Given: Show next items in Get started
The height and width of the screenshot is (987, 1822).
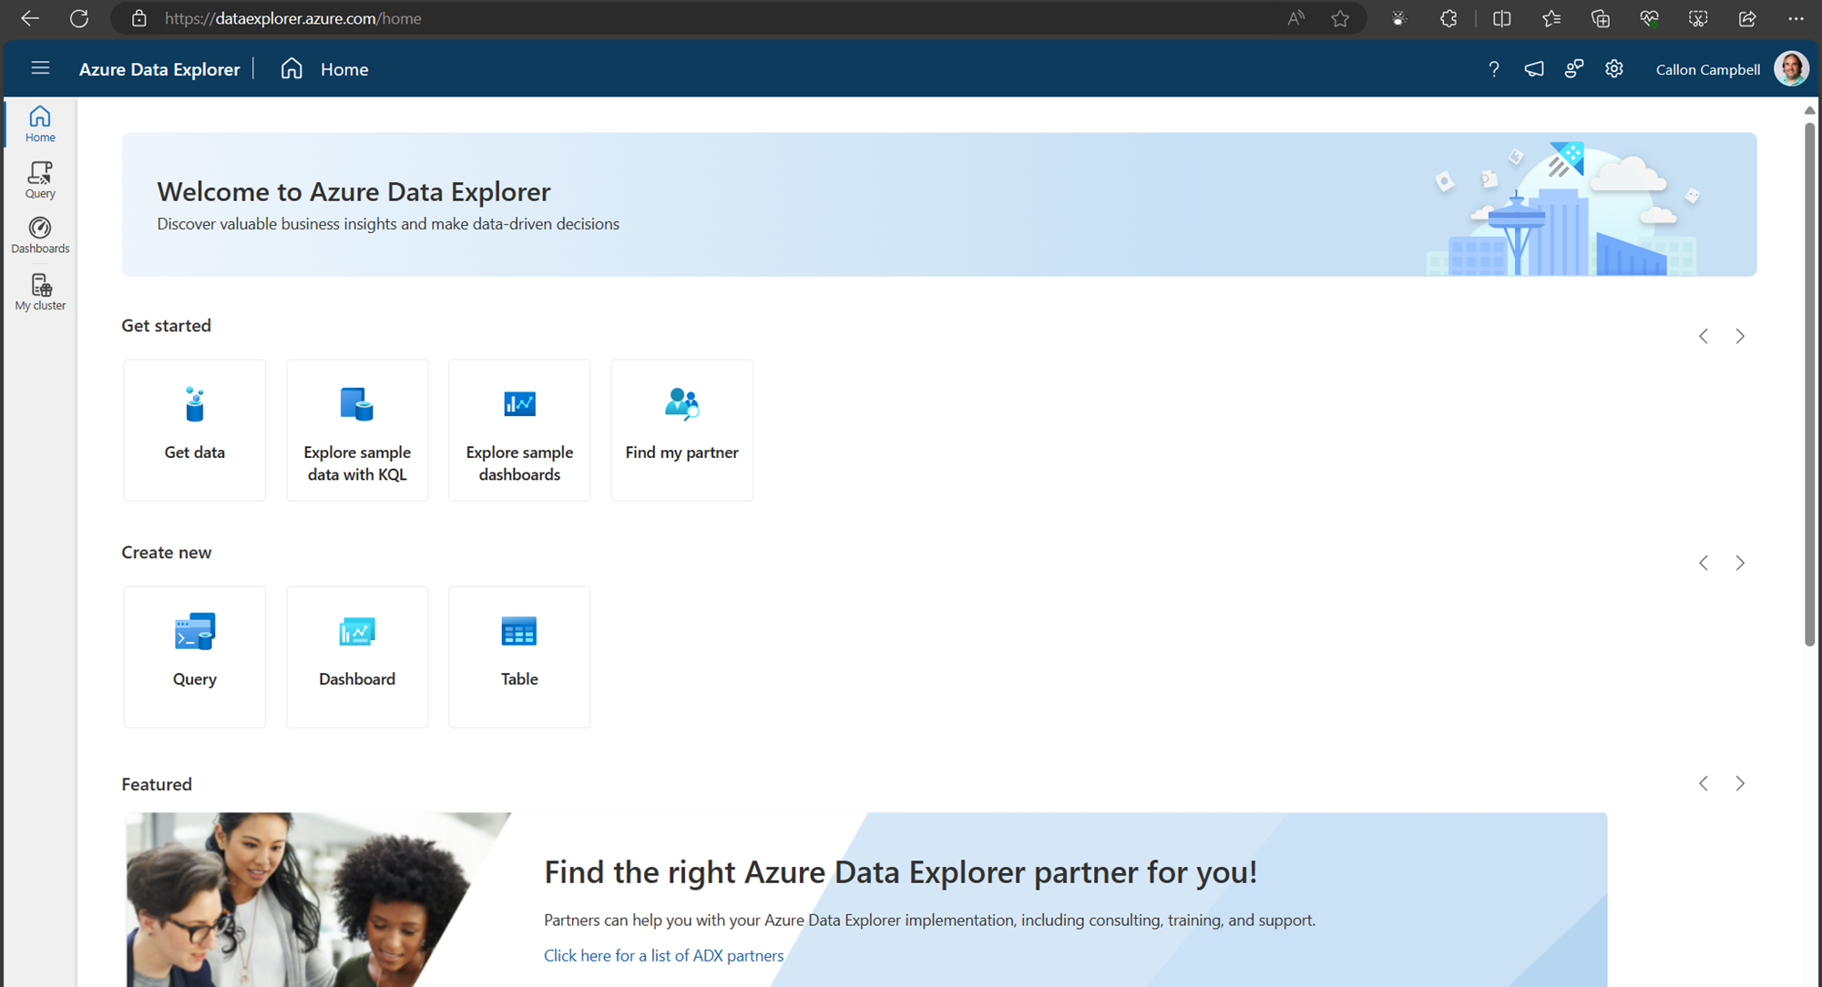Looking at the screenshot, I should coord(1740,336).
